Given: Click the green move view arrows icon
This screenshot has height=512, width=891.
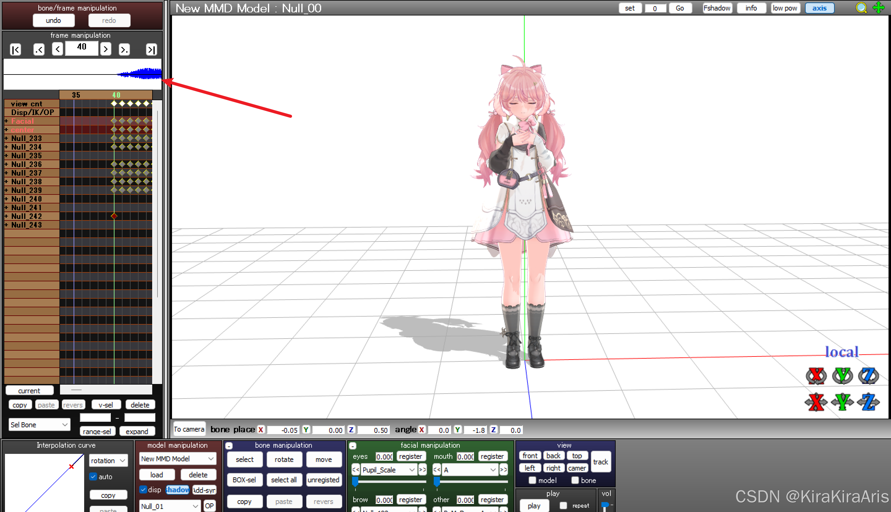Looking at the screenshot, I should point(878,8).
